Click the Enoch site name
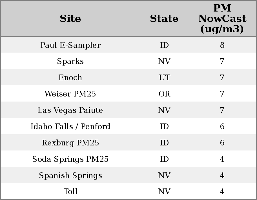Viewport: 257px width, 200px height. coord(70,78)
